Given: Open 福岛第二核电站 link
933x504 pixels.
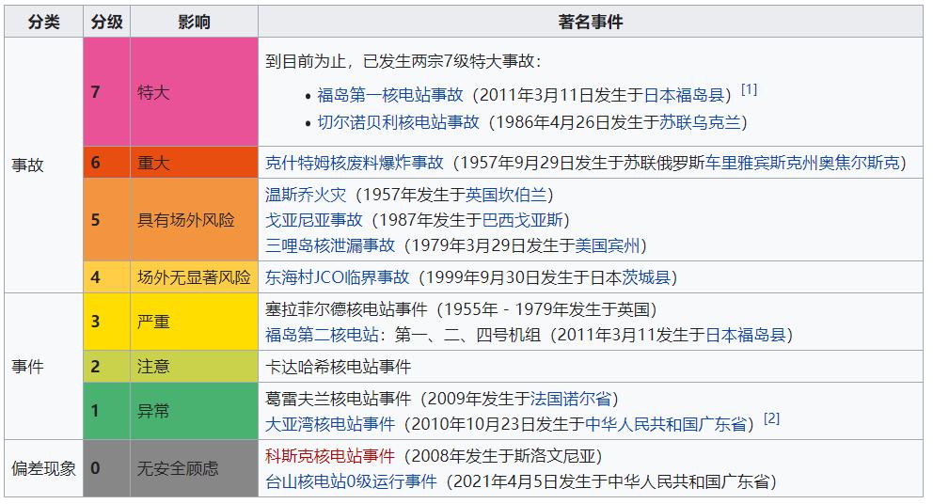Looking at the screenshot, I should click(322, 335).
